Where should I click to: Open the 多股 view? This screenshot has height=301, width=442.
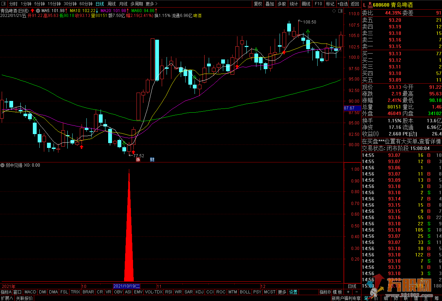(x=282, y=4)
